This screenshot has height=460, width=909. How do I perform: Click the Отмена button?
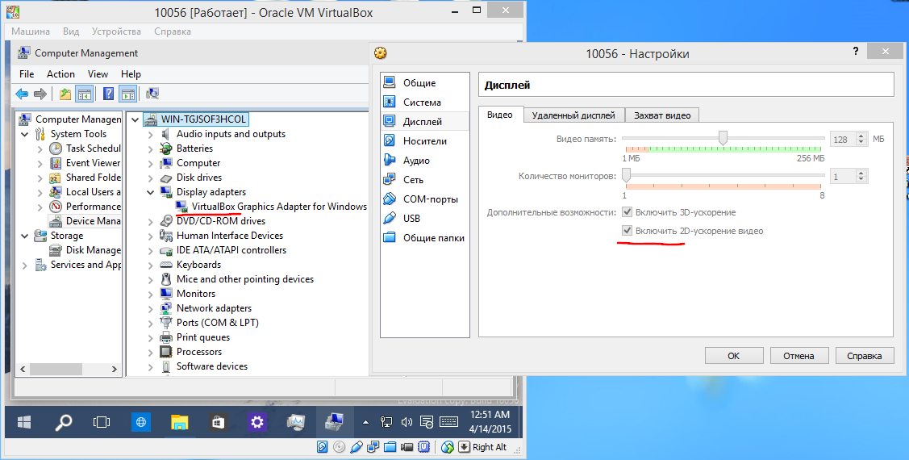pos(799,356)
